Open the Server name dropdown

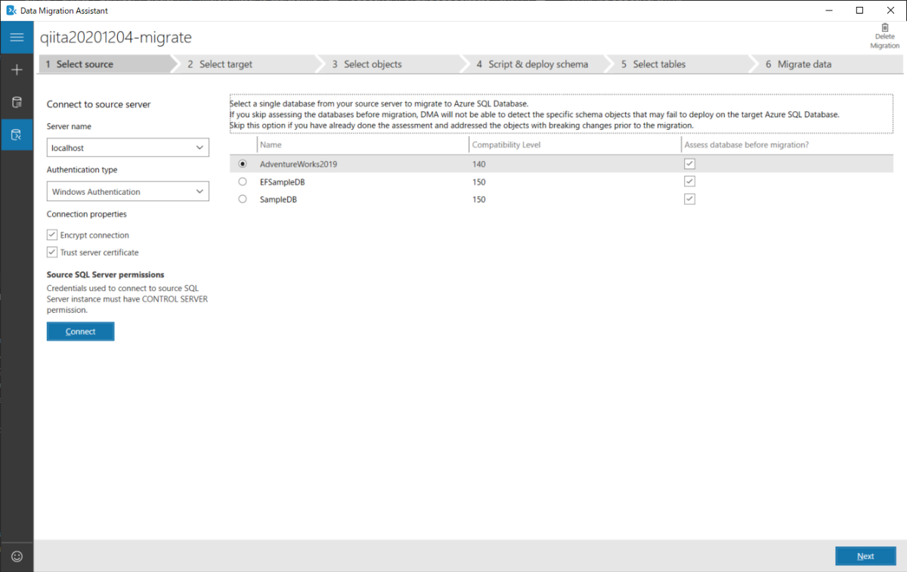(x=128, y=148)
